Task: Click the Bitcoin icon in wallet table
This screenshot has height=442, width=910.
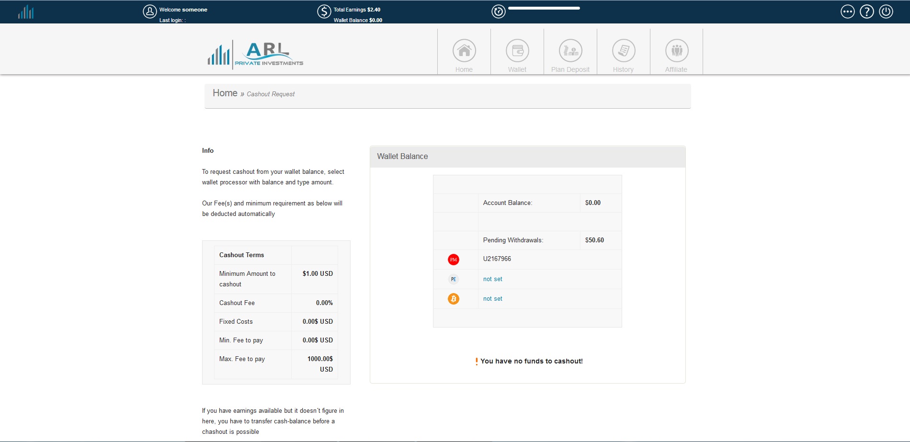Action: point(453,299)
